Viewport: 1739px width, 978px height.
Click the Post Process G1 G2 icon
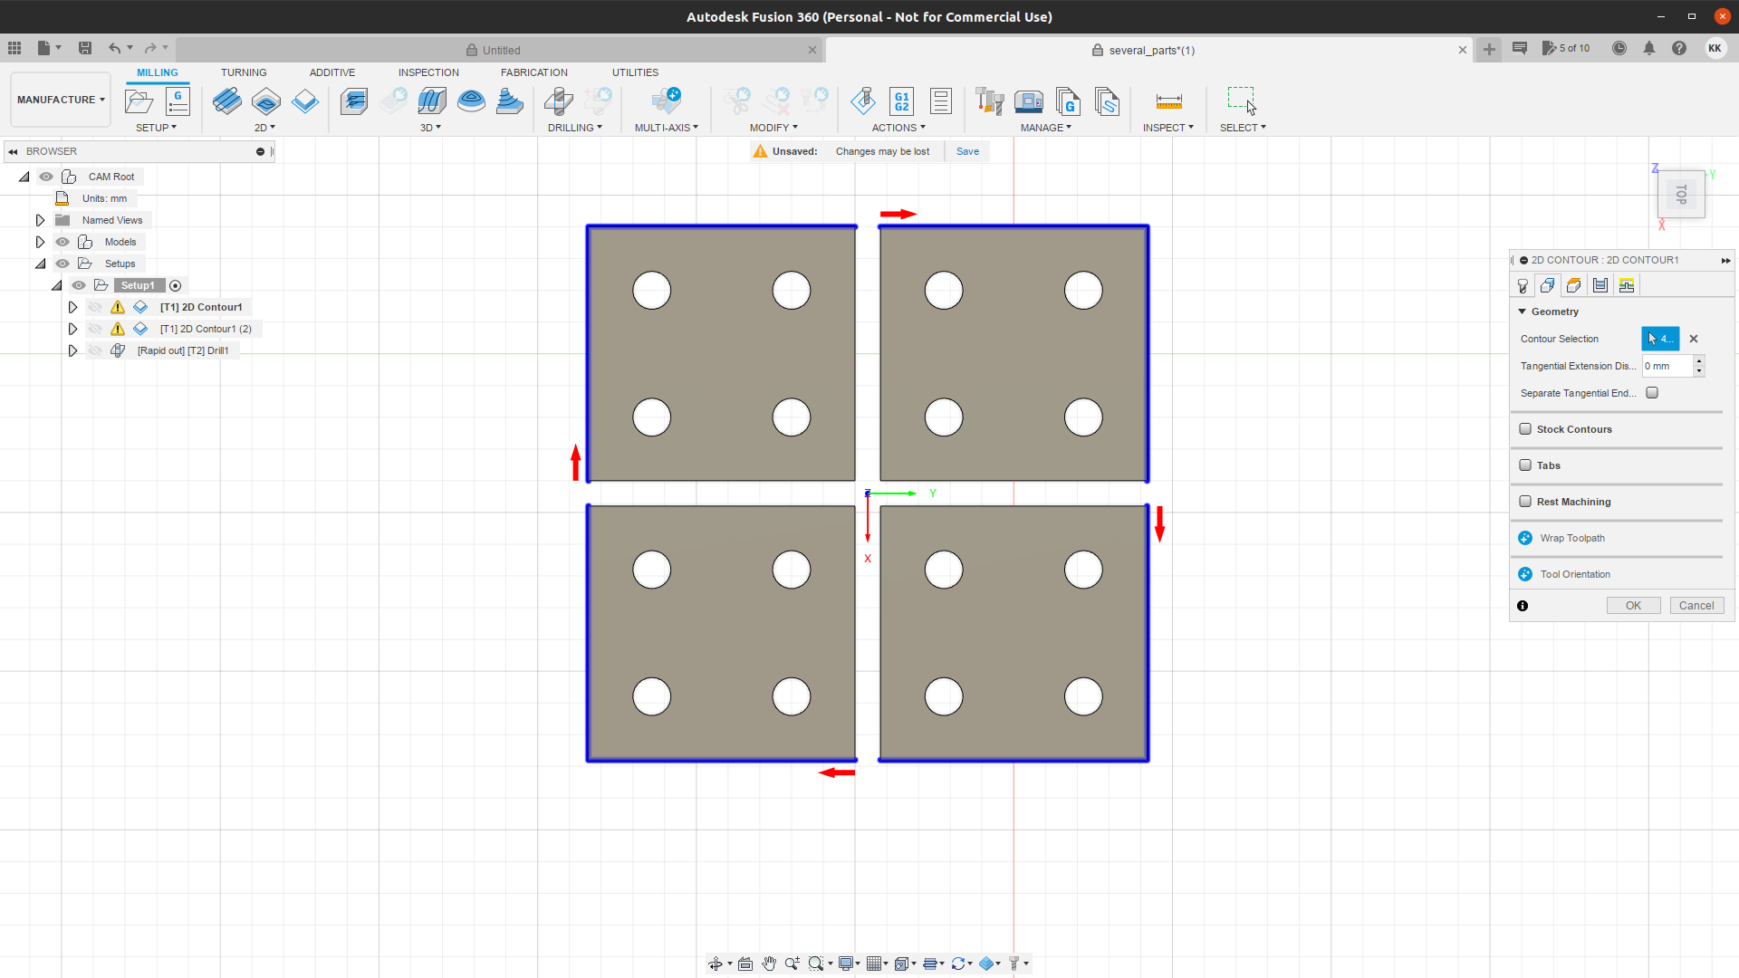click(x=901, y=101)
